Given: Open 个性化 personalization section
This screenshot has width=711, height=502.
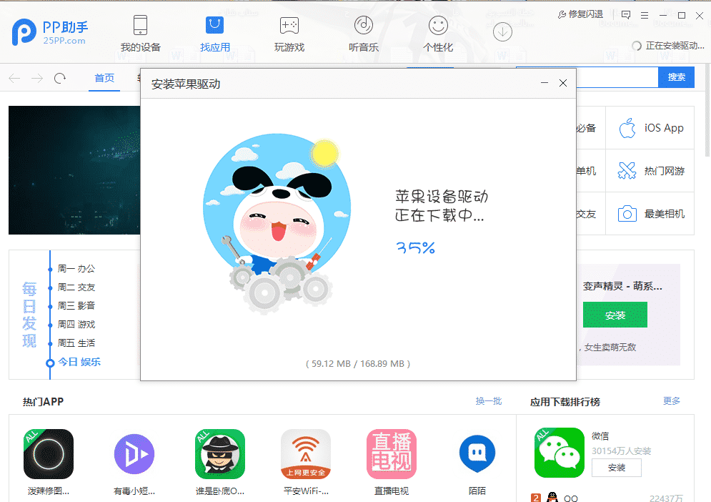Looking at the screenshot, I should [438, 34].
